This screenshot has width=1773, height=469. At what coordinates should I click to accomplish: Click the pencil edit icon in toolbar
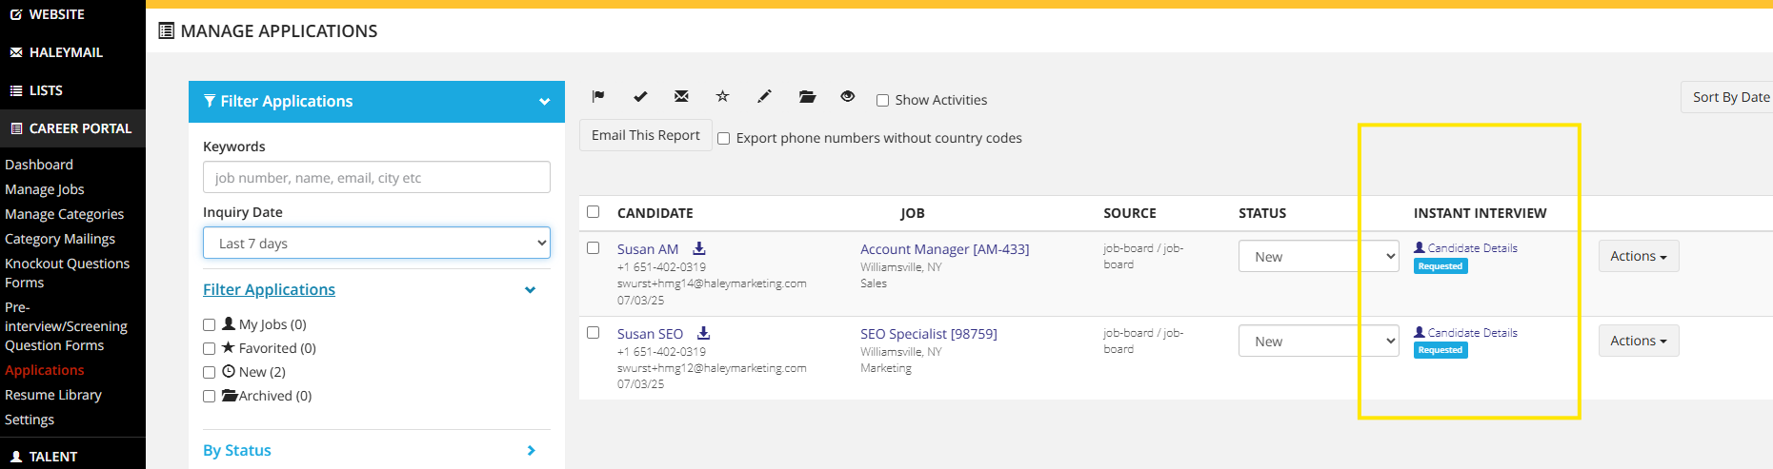pos(764,96)
